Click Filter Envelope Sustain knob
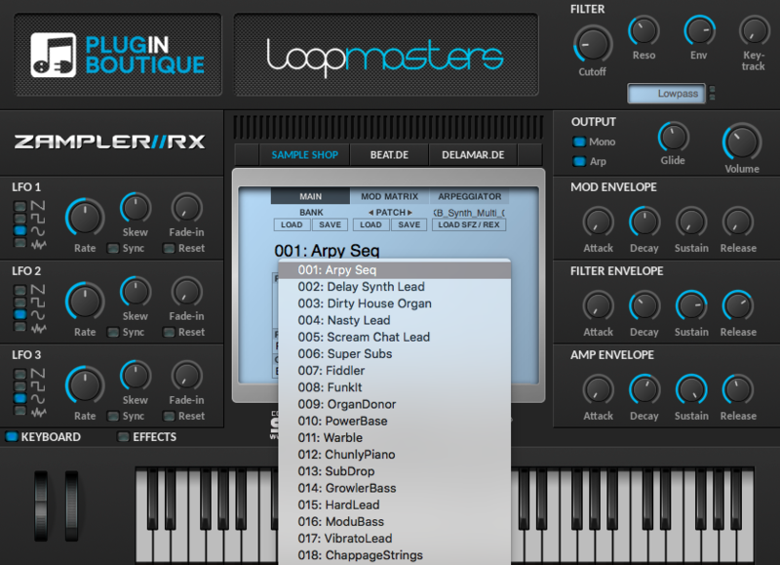The height and width of the screenshot is (565, 780). click(691, 305)
